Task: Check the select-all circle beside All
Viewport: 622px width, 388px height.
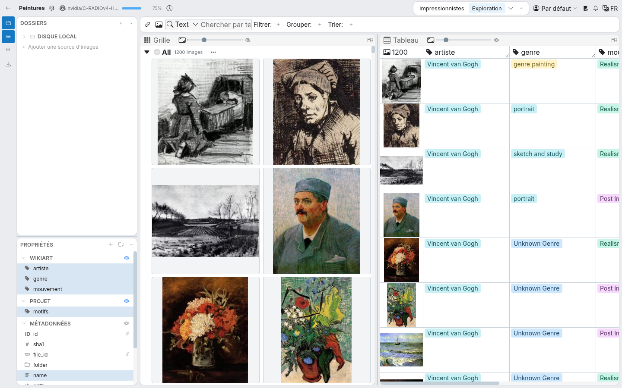Action: click(x=157, y=52)
